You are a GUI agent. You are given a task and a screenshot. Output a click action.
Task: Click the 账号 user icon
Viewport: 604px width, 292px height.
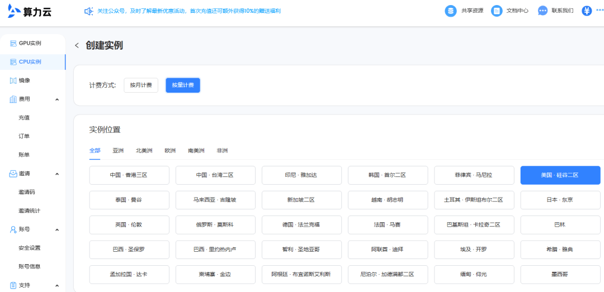pos(13,229)
